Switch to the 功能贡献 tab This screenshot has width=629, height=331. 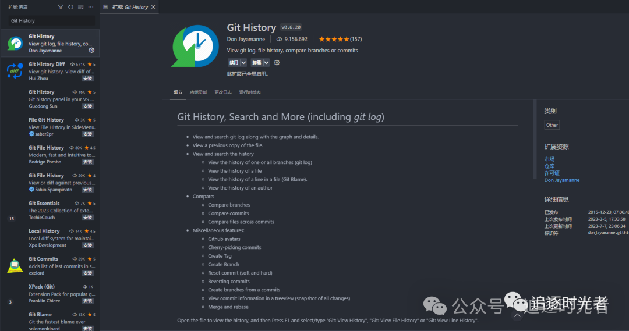pyautogui.click(x=198, y=92)
